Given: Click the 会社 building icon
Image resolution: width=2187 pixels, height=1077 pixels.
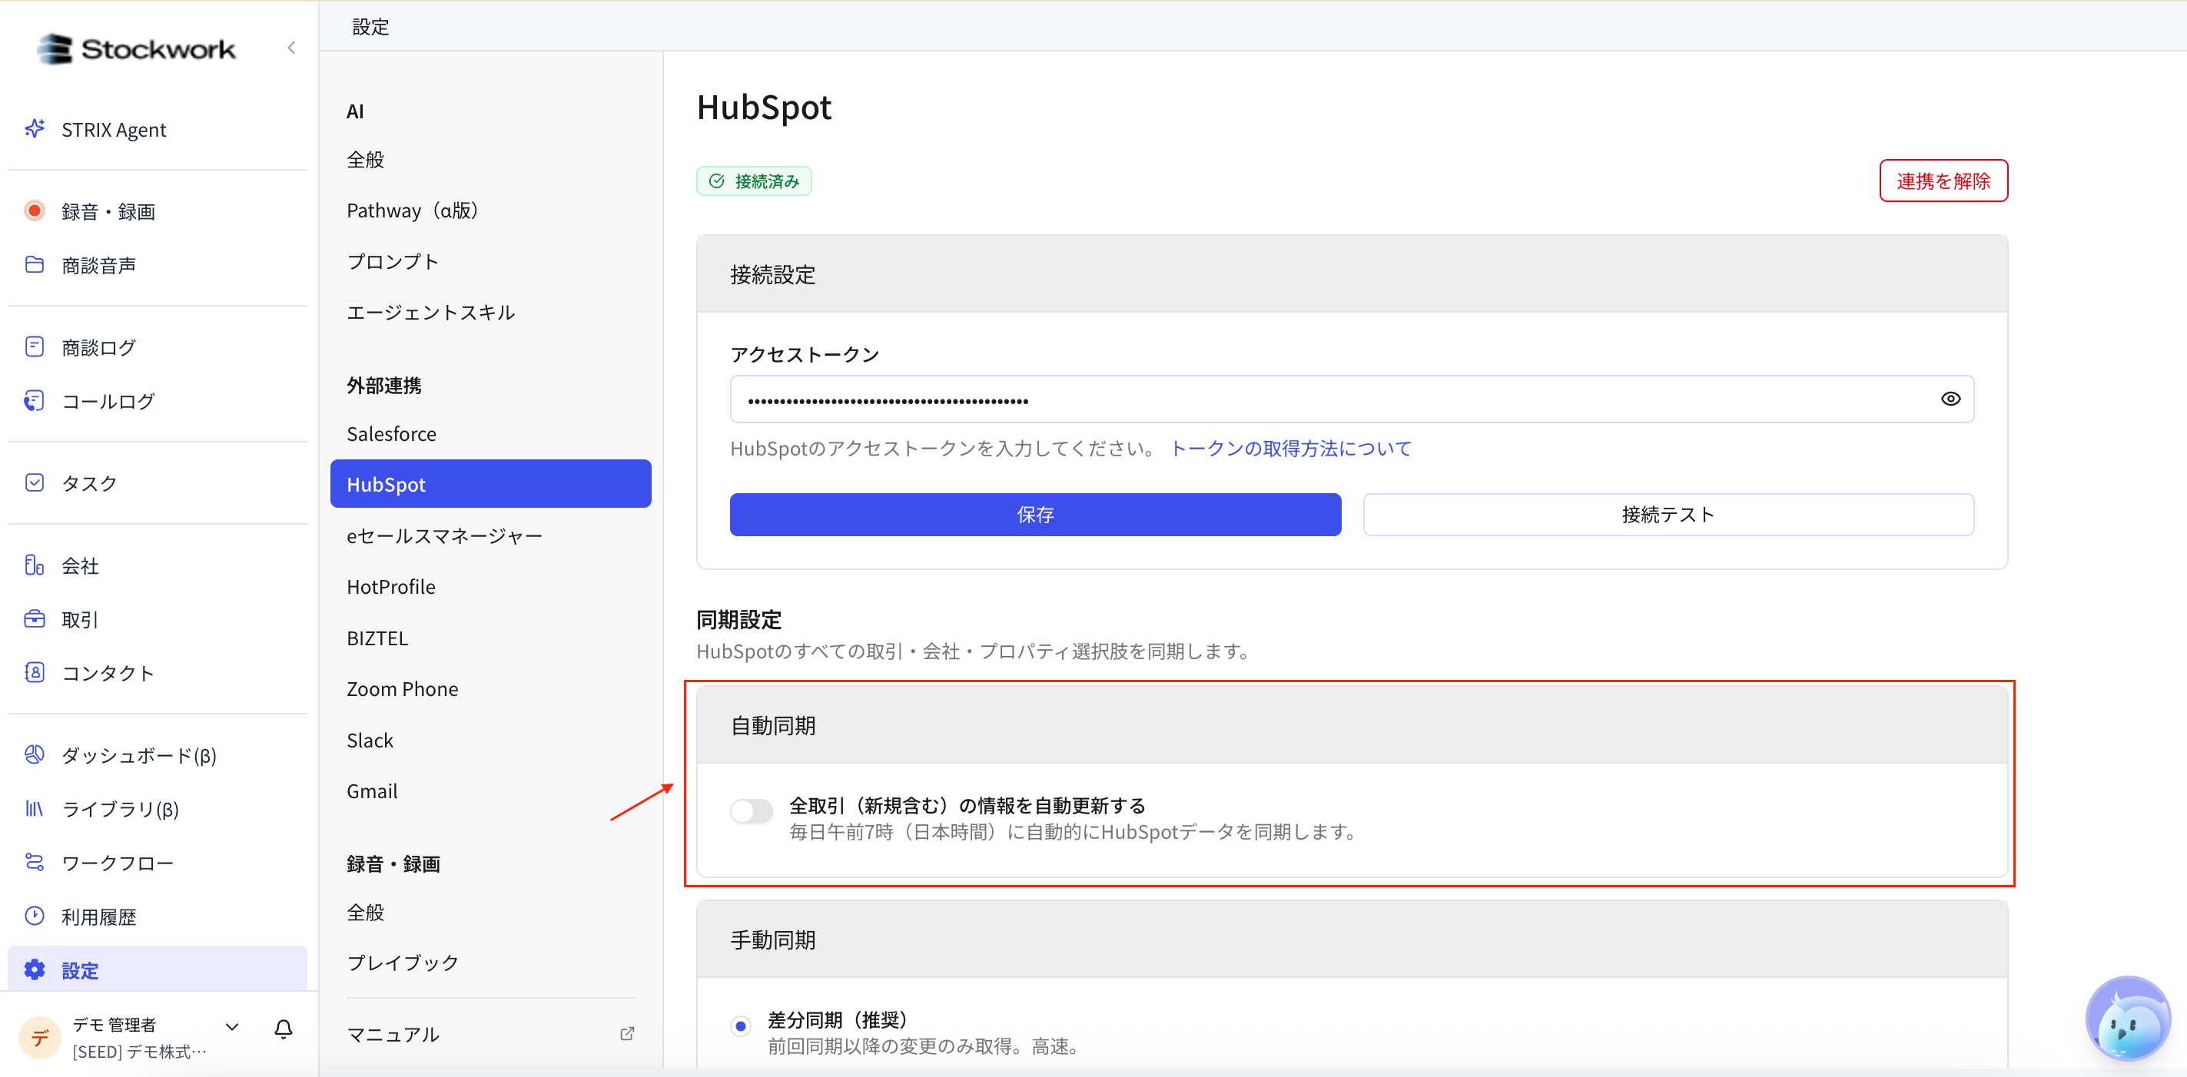Looking at the screenshot, I should (x=34, y=565).
